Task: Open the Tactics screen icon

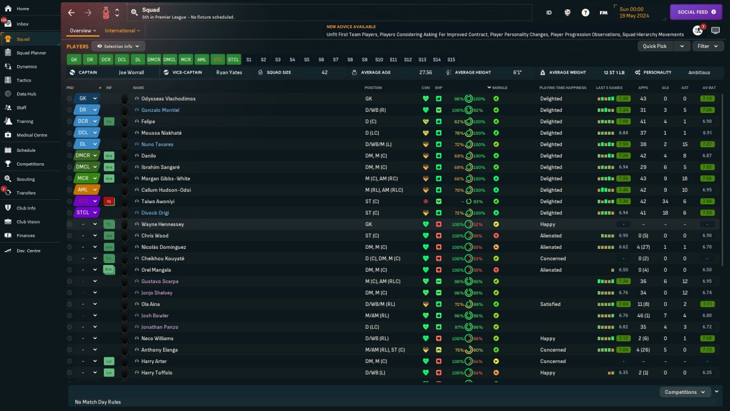Action: 8,80
